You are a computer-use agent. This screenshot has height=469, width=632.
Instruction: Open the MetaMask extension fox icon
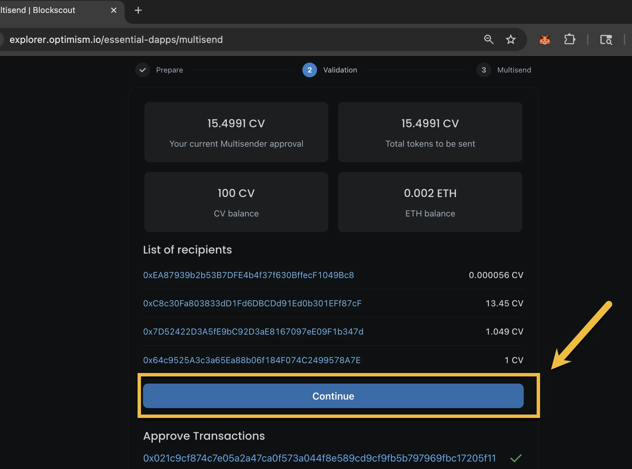click(544, 39)
